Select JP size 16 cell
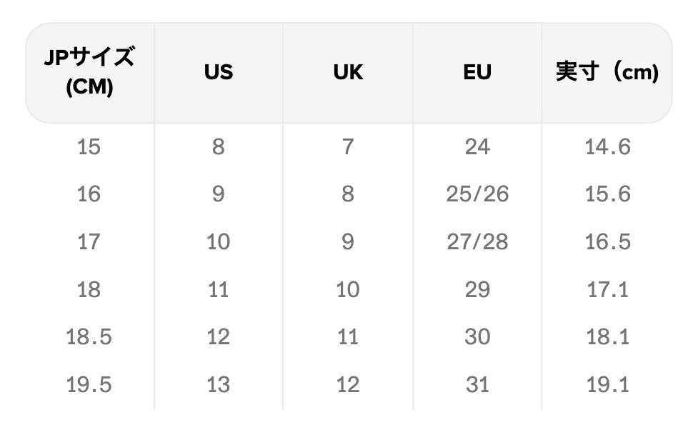The image size is (693, 430). (89, 194)
